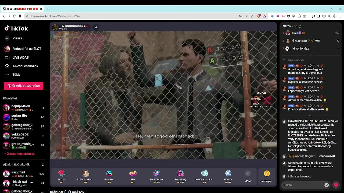The height and width of the screenshot is (193, 344).
Task: Expand the viewer ranking list
Action: tap(310, 55)
